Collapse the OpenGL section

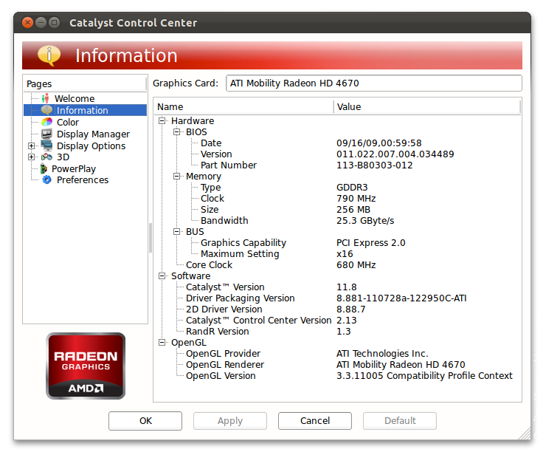pos(162,343)
